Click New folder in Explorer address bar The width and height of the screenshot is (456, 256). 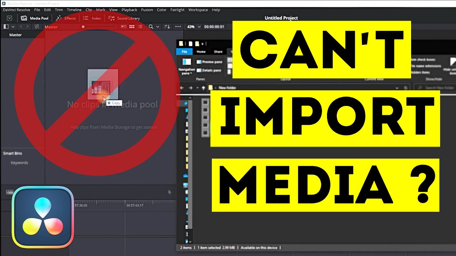coord(227,88)
